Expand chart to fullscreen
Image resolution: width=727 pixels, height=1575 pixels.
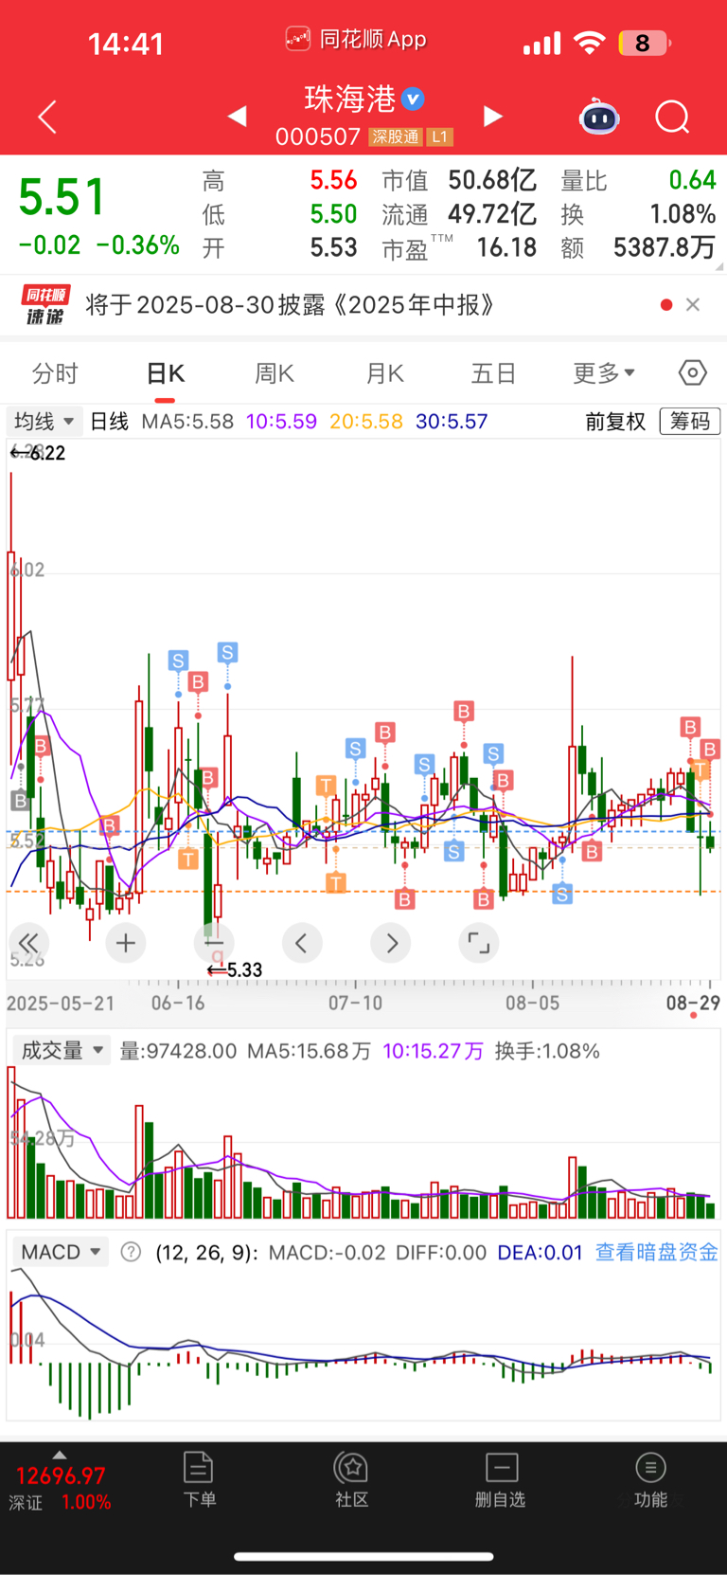[x=479, y=943]
